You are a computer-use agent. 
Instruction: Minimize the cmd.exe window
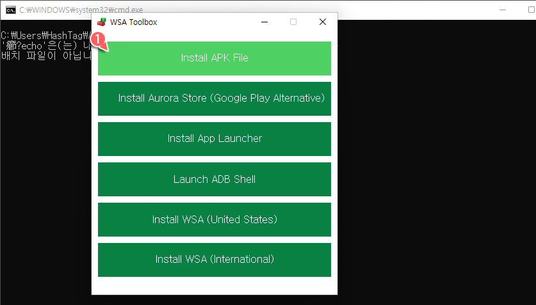(x=503, y=10)
